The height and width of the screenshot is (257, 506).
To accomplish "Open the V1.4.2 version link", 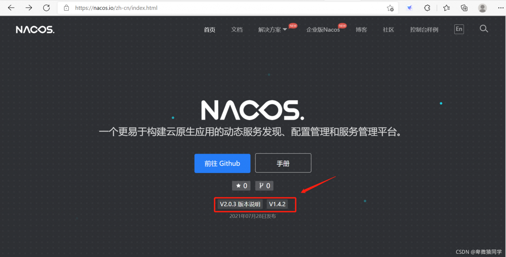I will (277, 204).
